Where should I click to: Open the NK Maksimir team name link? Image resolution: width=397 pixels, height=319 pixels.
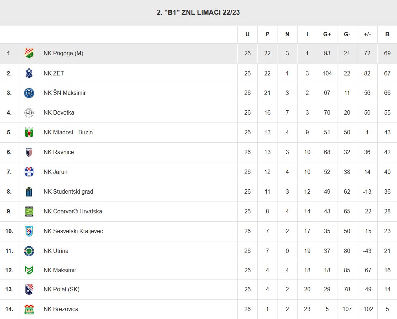pos(60,271)
